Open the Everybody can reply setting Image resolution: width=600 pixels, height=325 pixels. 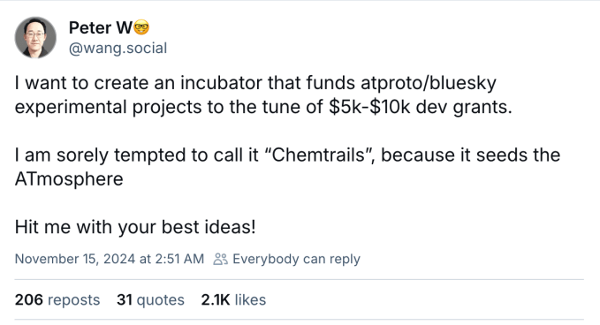[286, 260]
